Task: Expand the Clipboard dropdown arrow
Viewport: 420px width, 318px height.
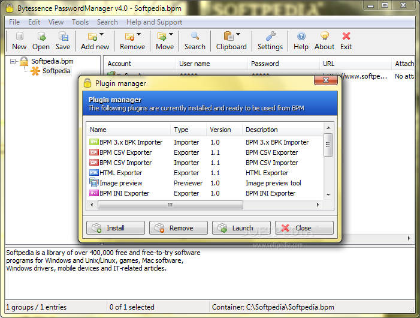Action: pos(238,34)
